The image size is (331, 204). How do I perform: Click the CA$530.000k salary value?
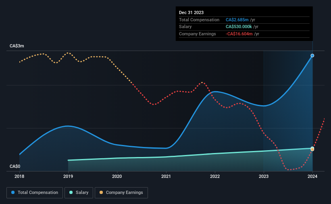(x=239, y=27)
